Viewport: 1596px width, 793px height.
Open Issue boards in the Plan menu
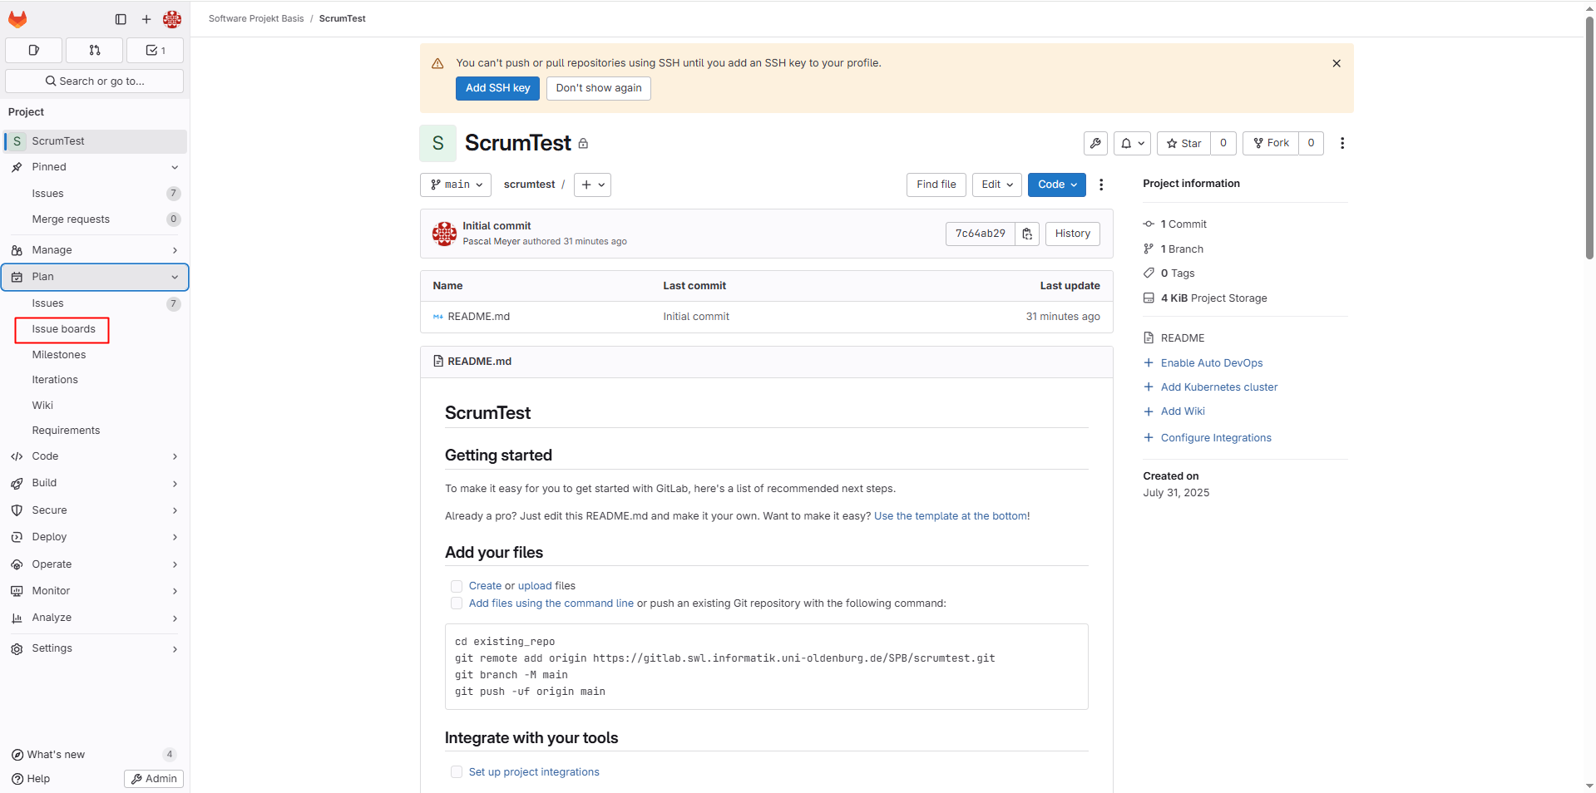[x=63, y=329]
